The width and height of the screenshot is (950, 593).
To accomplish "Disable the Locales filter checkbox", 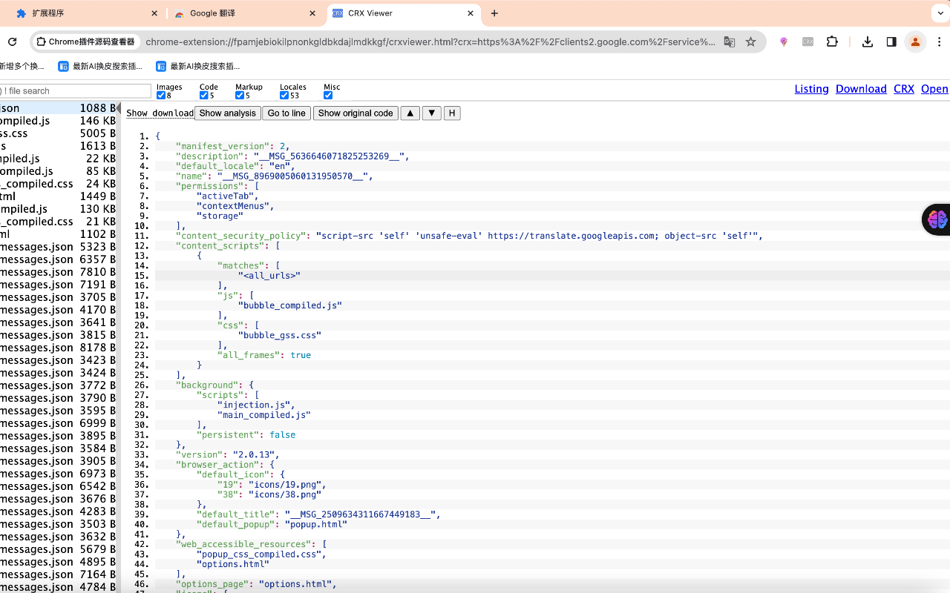I will click(x=284, y=96).
